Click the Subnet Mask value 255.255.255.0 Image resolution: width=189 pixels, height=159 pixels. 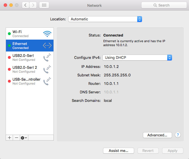117,75
